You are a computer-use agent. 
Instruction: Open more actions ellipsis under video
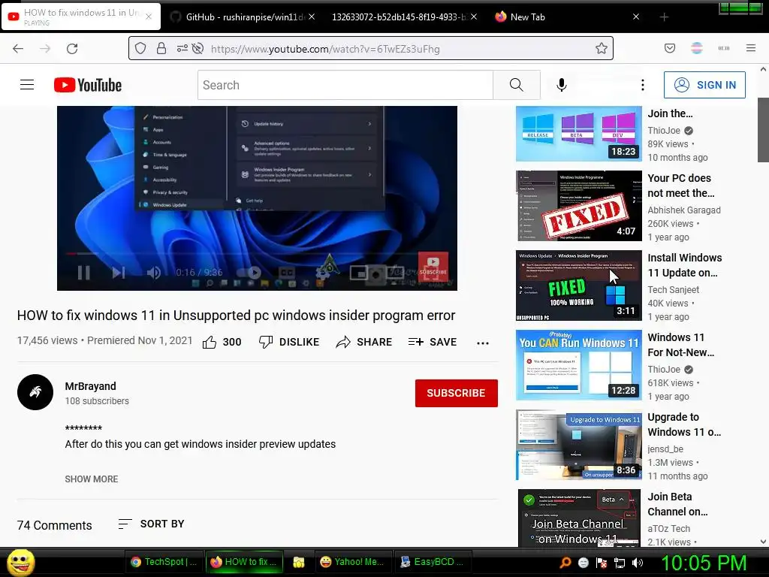pyautogui.click(x=483, y=343)
